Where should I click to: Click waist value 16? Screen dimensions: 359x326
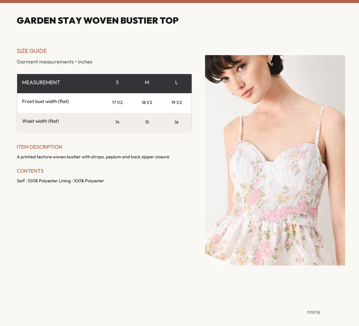click(x=177, y=122)
